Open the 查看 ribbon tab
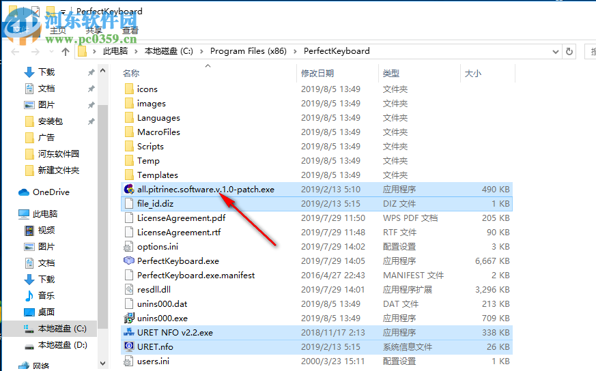Screen dimensions: 596x371 tap(130, 31)
